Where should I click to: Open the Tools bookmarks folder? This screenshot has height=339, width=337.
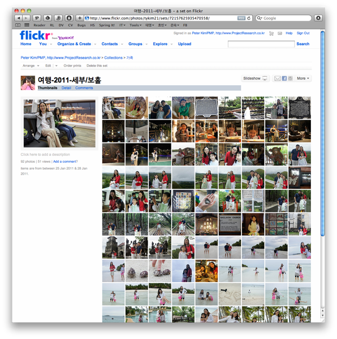click(135, 25)
